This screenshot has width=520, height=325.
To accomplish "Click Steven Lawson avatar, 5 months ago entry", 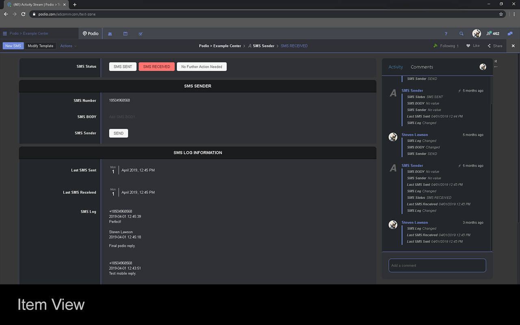I will pos(393,137).
